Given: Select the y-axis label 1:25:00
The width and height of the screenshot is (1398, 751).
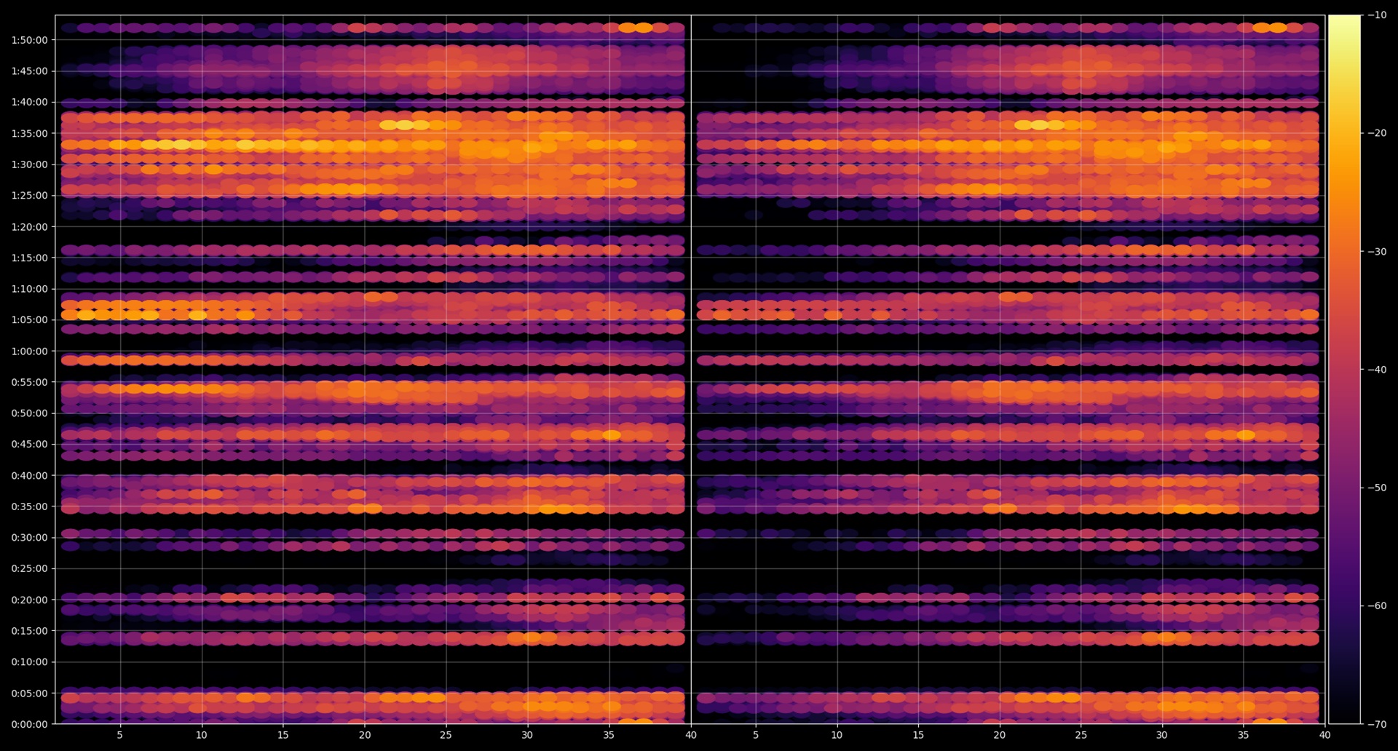Looking at the screenshot, I should point(29,196).
